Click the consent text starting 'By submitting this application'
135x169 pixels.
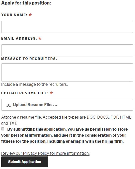(64, 135)
